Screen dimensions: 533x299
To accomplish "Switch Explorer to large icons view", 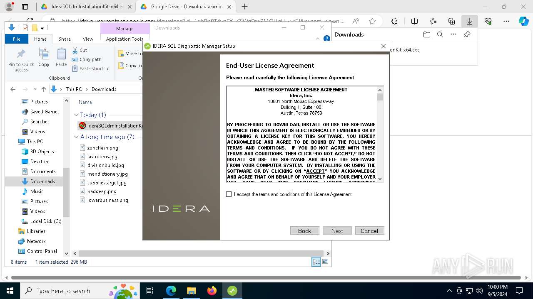I will tap(325, 262).
